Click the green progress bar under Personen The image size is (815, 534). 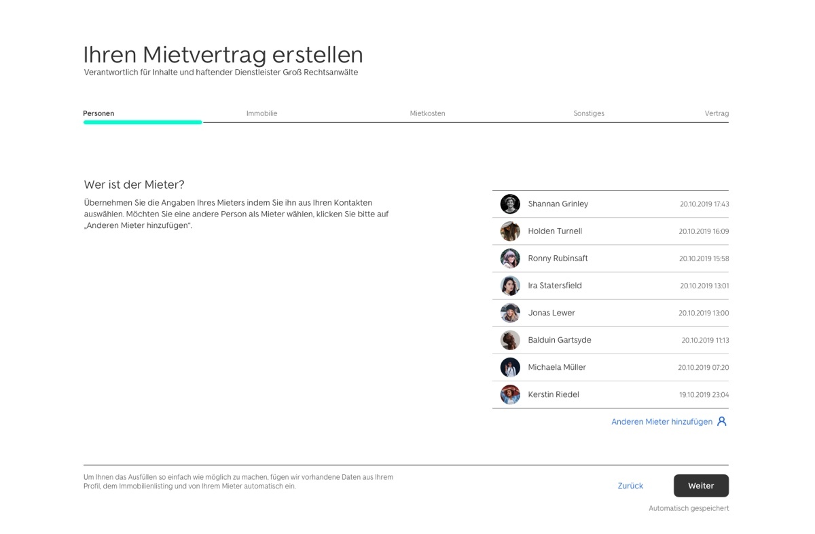click(x=143, y=122)
